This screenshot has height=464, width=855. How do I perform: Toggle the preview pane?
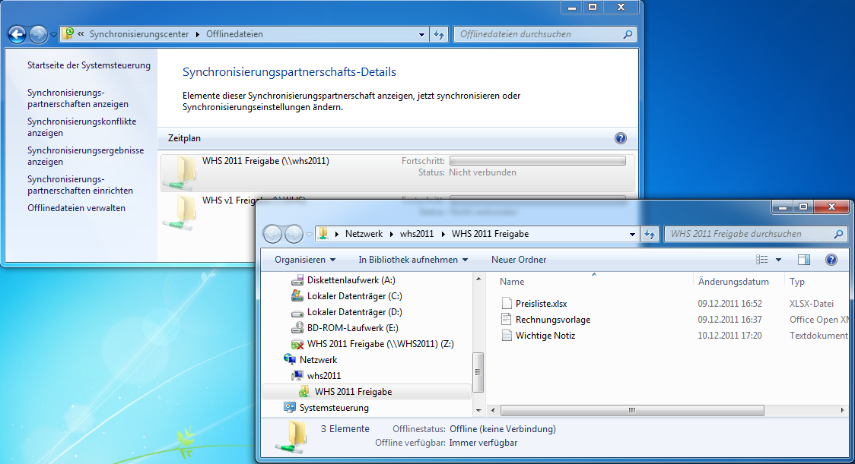click(804, 260)
